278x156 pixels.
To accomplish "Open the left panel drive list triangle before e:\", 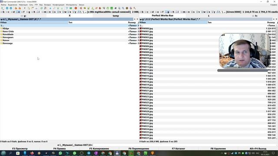I will pos(1,19).
